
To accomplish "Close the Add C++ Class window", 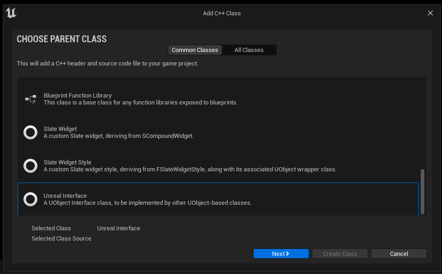I will pyautogui.click(x=430, y=13).
